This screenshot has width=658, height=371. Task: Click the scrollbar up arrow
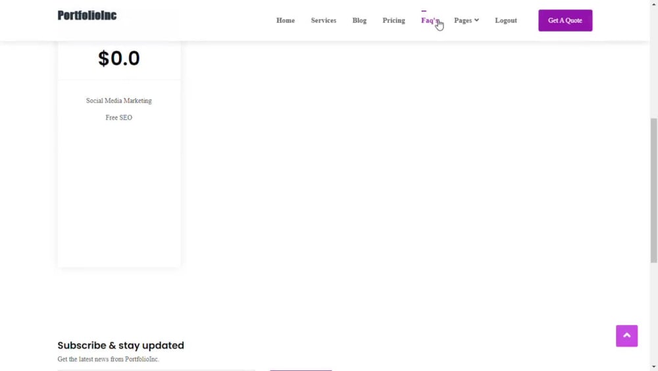(654, 3)
